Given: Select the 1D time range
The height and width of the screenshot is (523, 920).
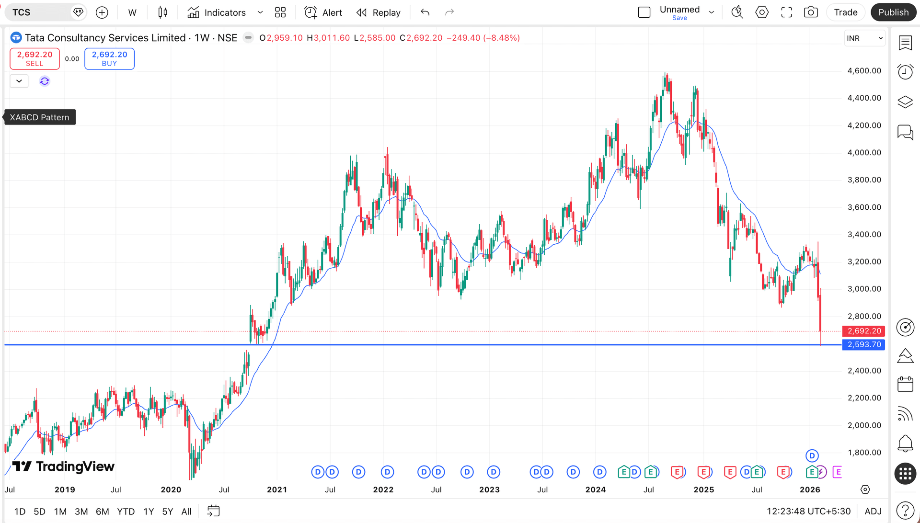Looking at the screenshot, I should 20,512.
